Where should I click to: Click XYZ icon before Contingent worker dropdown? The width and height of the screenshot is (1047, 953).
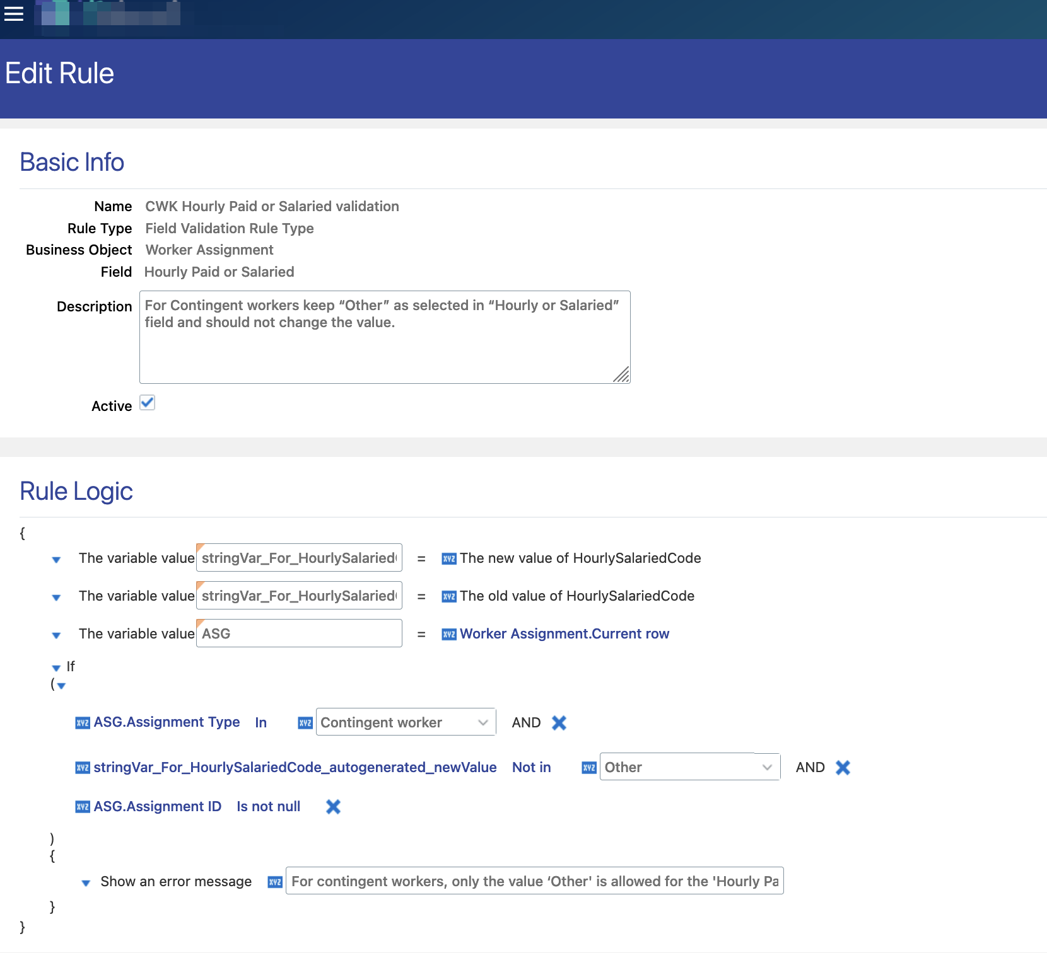[305, 723]
